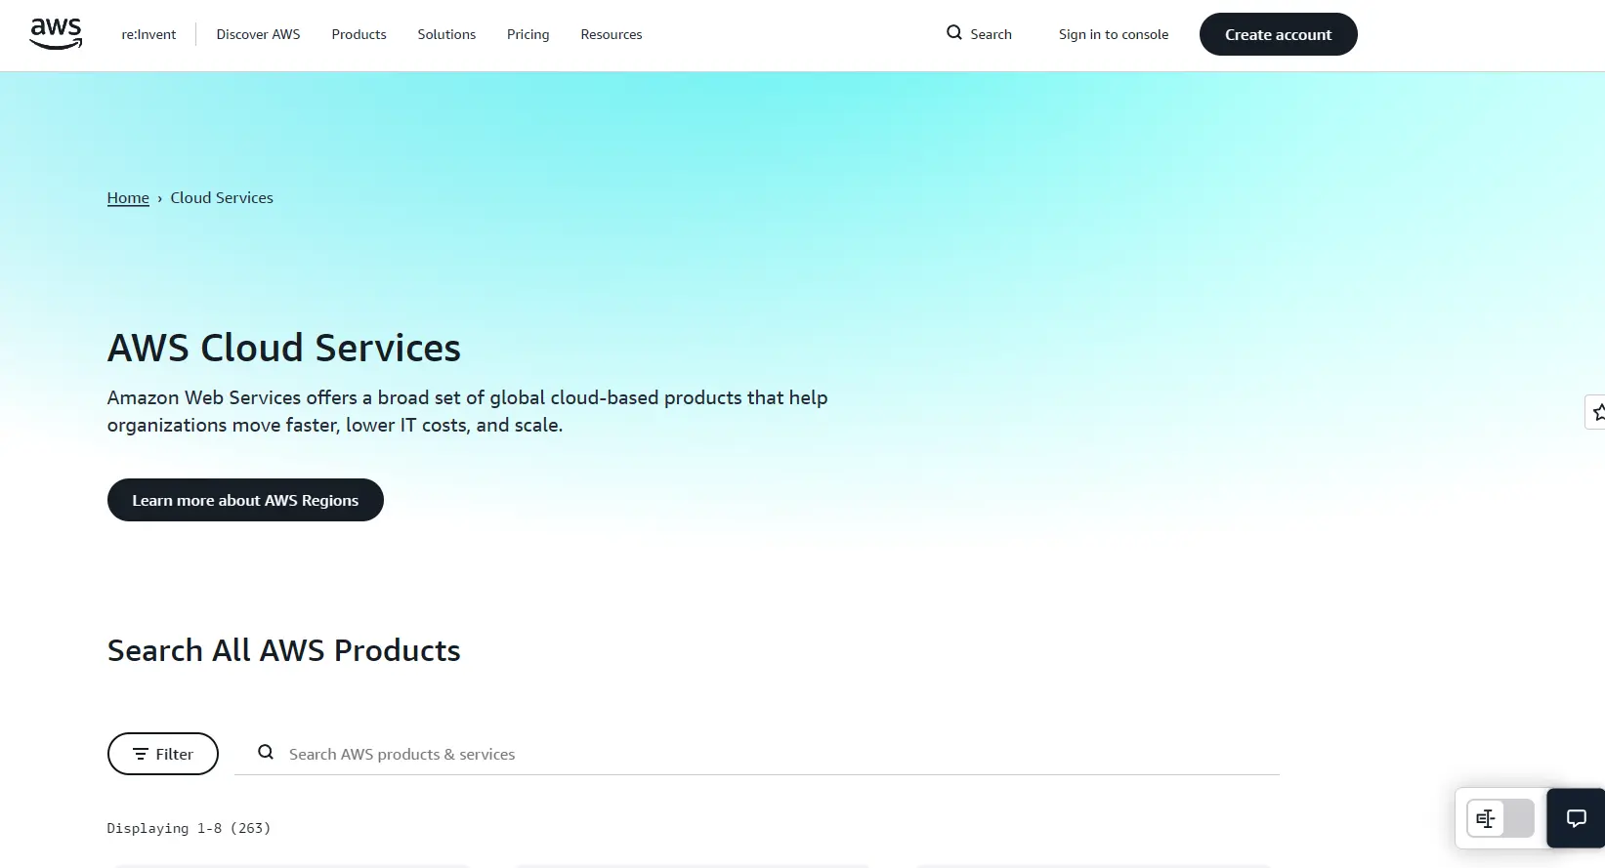Click the Create account button
The width and height of the screenshot is (1605, 868).
click(1278, 34)
